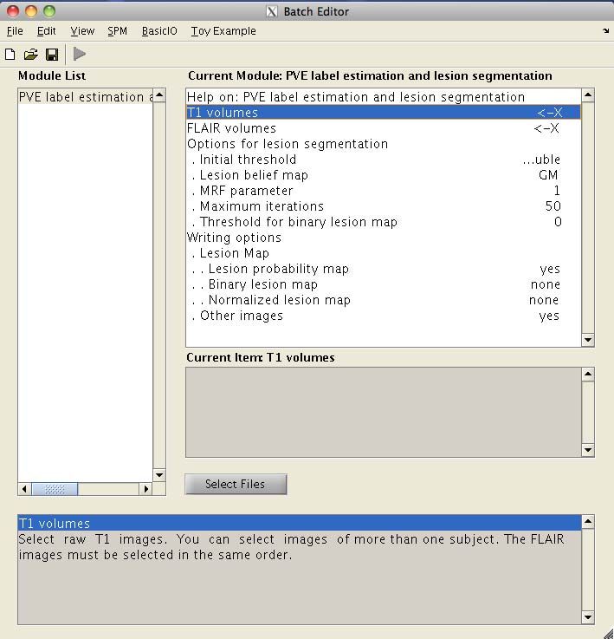
Task: Select the Normalized lesion map option
Action: 384,300
